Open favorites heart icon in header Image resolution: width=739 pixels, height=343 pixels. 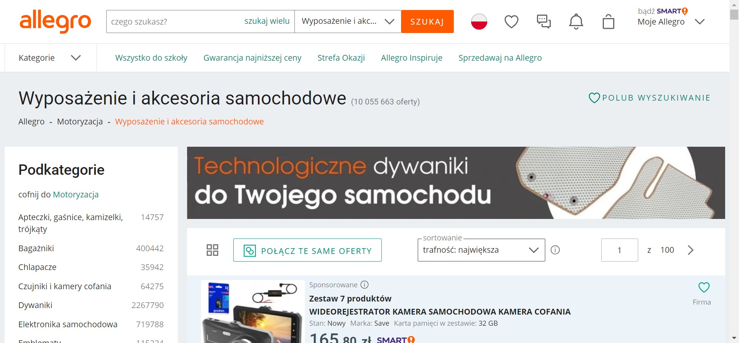512,22
